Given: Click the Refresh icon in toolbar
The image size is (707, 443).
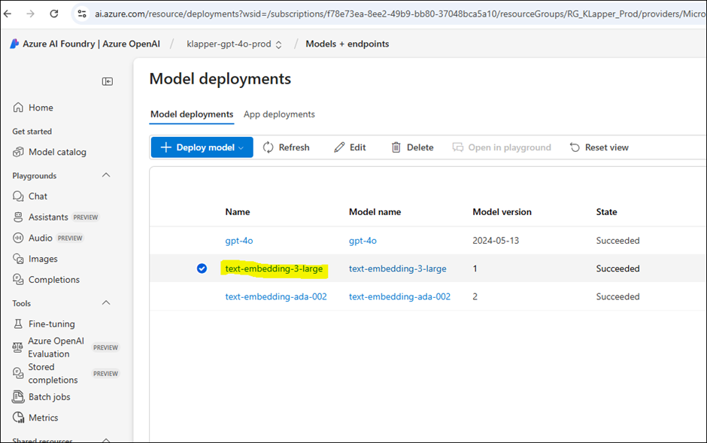Looking at the screenshot, I should (269, 147).
